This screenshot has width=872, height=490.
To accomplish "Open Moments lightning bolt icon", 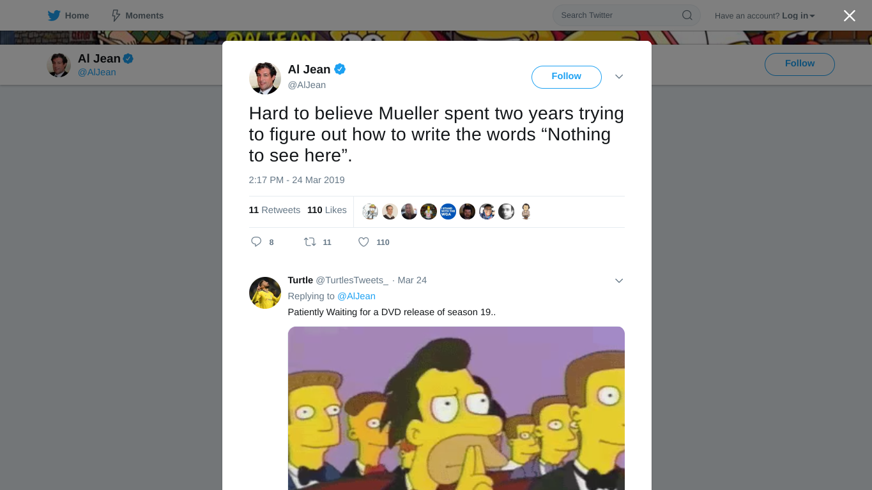I will tap(116, 15).
